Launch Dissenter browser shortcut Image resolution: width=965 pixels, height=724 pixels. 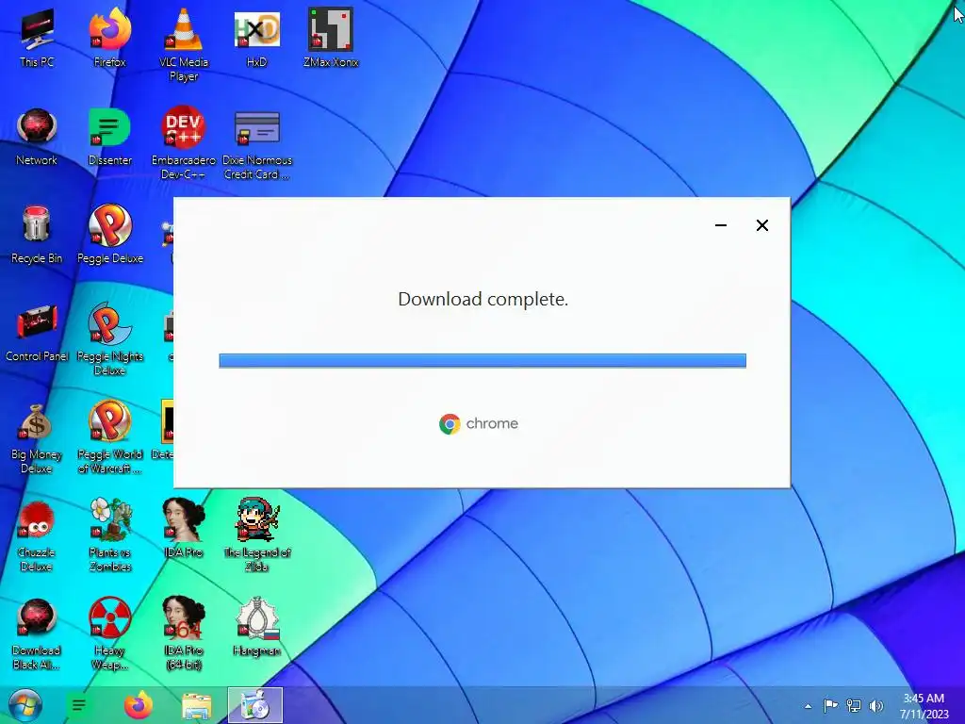[110, 136]
